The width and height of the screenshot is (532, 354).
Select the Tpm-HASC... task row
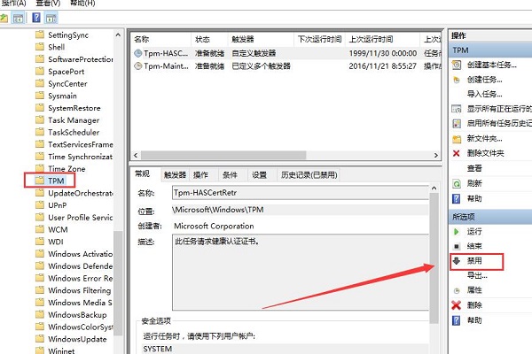coord(286,53)
